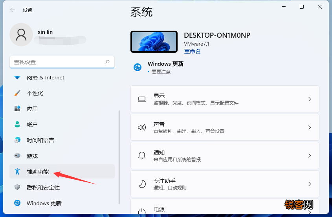Open 应用 in the sidebar
Image resolution: width=332 pixels, height=217 pixels.
click(62, 109)
